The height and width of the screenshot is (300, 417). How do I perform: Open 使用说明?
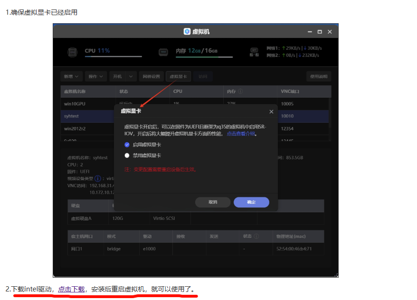click(x=319, y=76)
